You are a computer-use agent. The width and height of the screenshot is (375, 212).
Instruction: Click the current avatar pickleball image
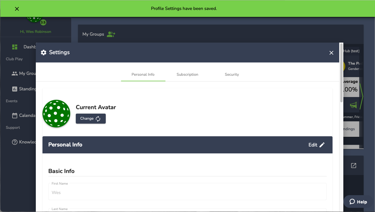click(56, 114)
